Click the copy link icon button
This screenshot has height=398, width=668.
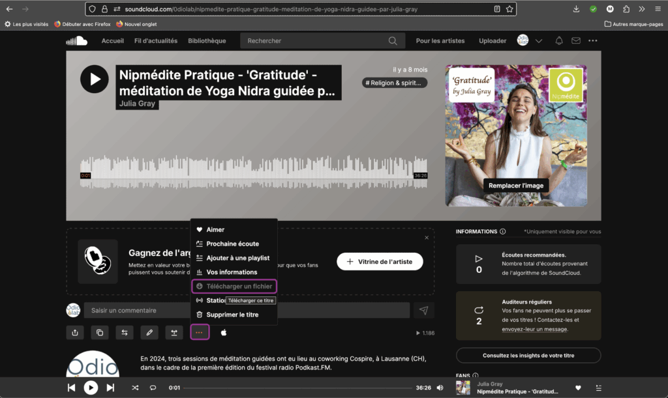[100, 332]
